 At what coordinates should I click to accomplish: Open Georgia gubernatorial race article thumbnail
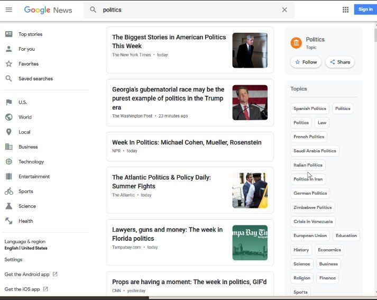point(250,103)
